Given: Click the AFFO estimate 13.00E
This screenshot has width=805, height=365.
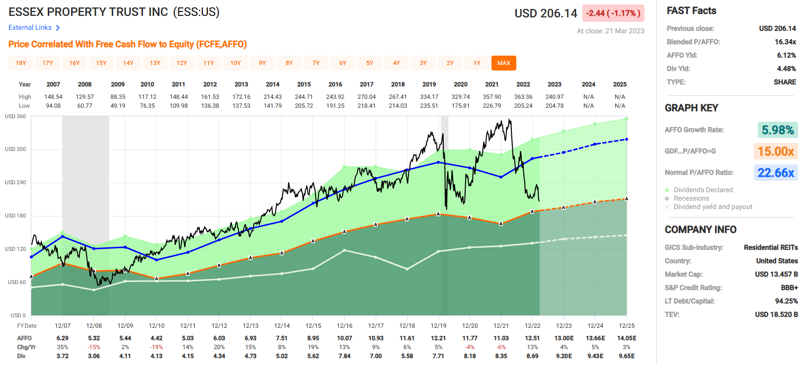Looking at the screenshot, I should coord(564,338).
